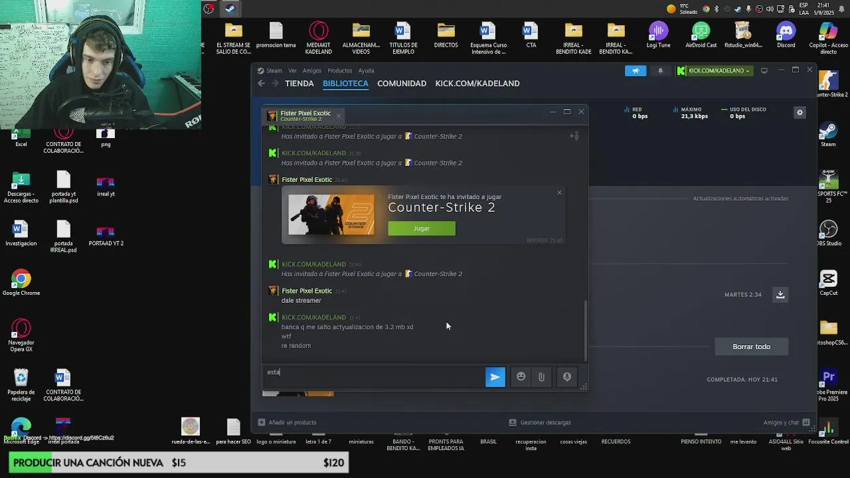Click Añadir un producto

(287, 422)
